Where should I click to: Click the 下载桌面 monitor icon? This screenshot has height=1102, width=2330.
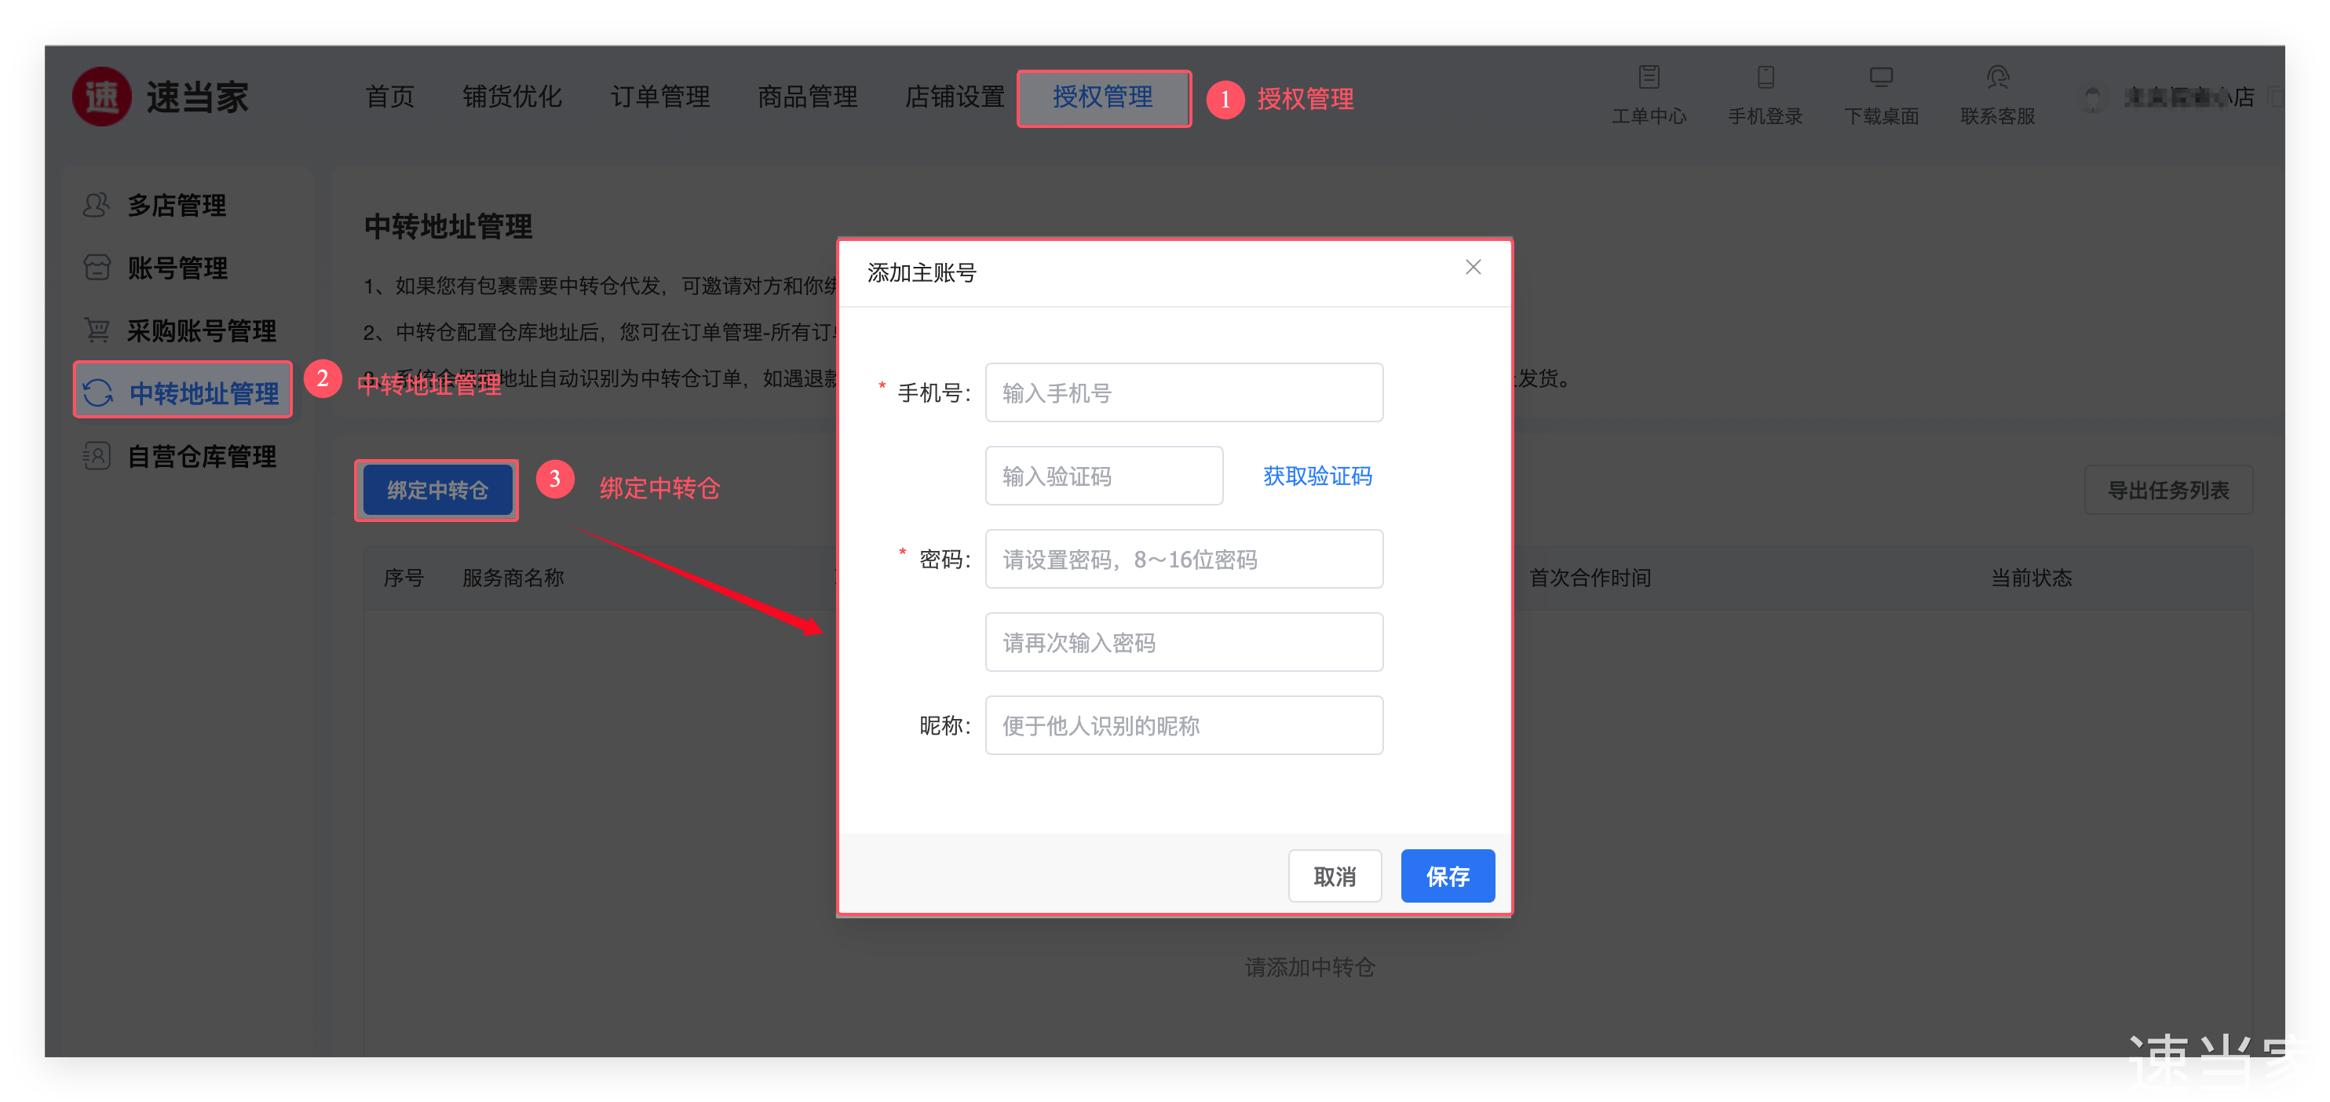1880,78
